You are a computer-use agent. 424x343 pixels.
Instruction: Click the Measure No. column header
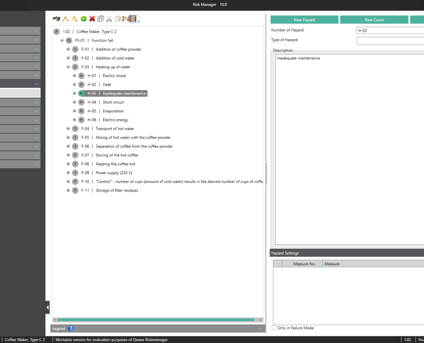pos(304,264)
